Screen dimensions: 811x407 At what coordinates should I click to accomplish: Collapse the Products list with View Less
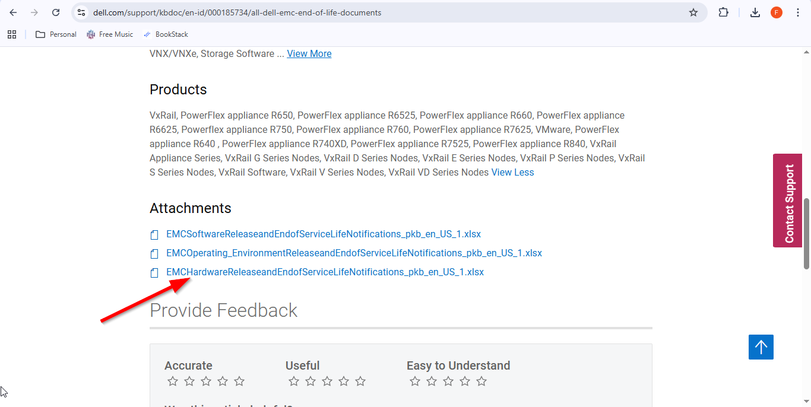pyautogui.click(x=512, y=173)
